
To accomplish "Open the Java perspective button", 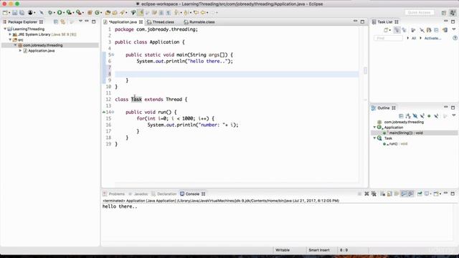I will (x=453, y=13).
